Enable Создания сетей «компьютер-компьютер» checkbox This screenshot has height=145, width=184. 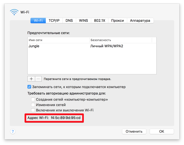tap(33, 100)
